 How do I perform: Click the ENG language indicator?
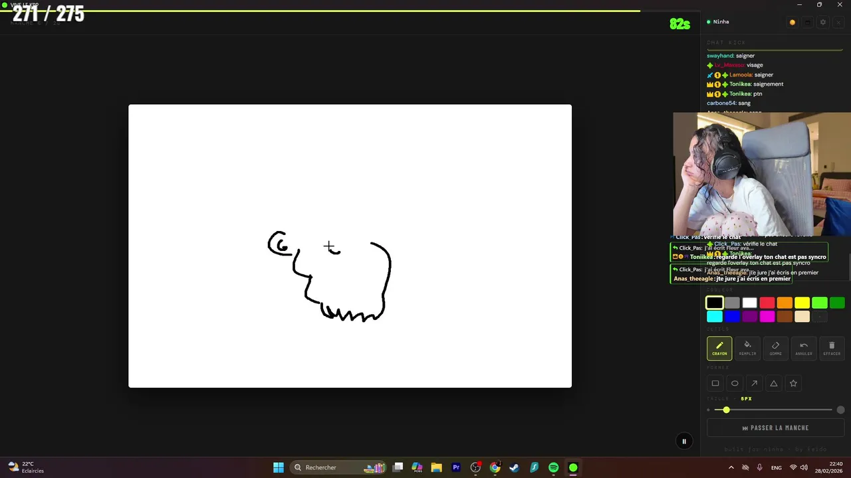point(776,467)
